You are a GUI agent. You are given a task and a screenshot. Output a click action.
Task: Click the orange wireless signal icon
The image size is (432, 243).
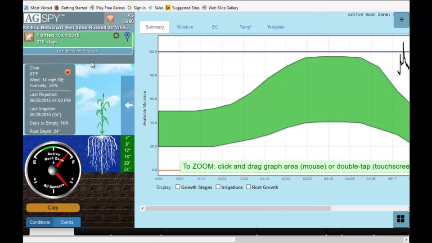pos(110,18)
